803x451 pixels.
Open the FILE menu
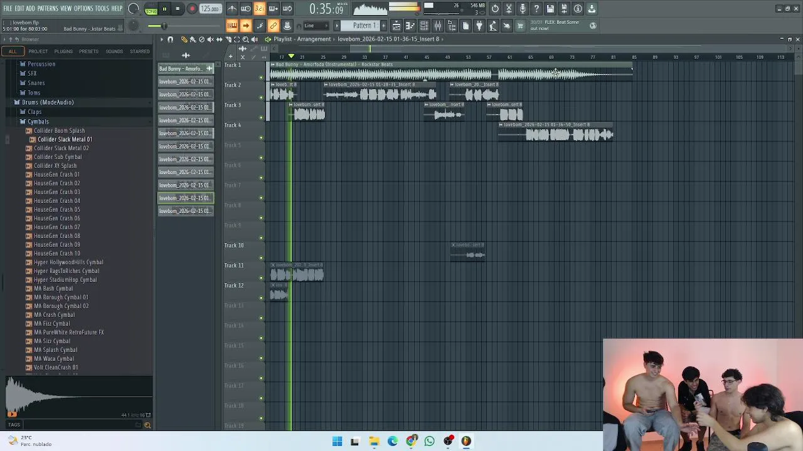pos(8,8)
